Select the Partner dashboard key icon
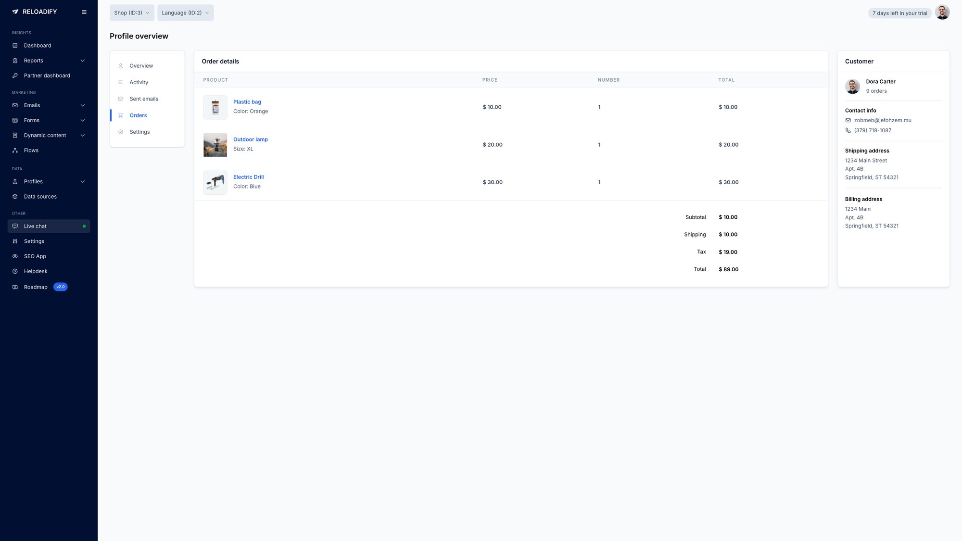This screenshot has height=541, width=962. coord(16,75)
